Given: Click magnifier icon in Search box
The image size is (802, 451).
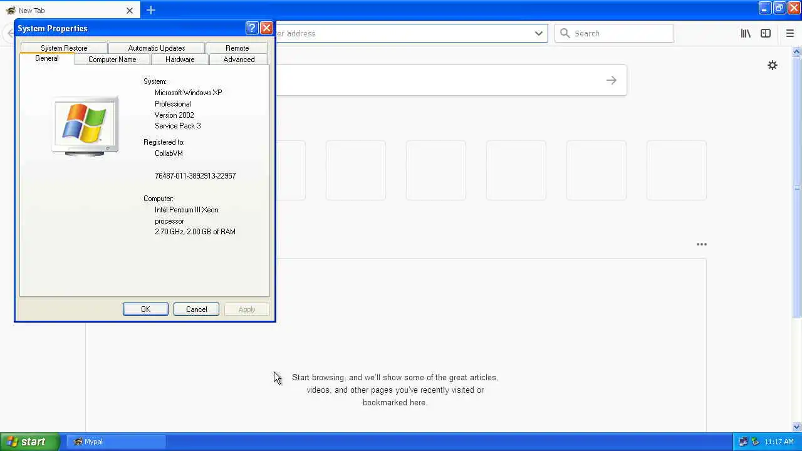Looking at the screenshot, I should [x=565, y=33].
